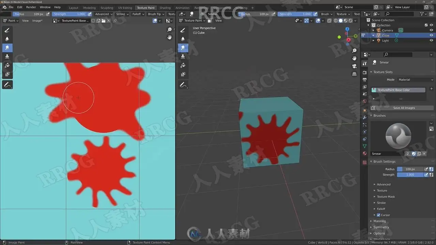Collapse the Texture Slots panel
Image resolution: width=436 pixels, height=245 pixels.
383,72
